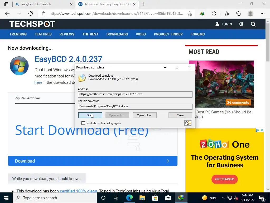Open Internet Download Manager taskbar icon

click(x=181, y=197)
